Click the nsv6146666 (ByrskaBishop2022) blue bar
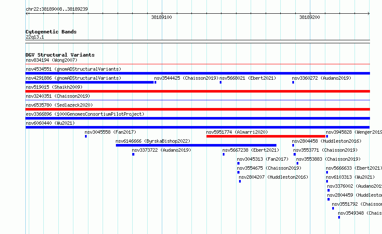 196,145
